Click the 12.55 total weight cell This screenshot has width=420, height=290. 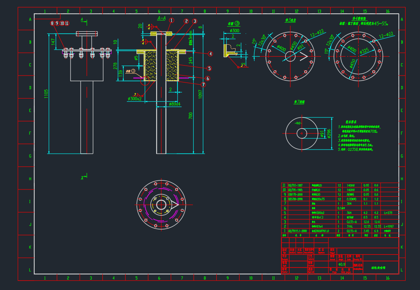click(x=377, y=226)
